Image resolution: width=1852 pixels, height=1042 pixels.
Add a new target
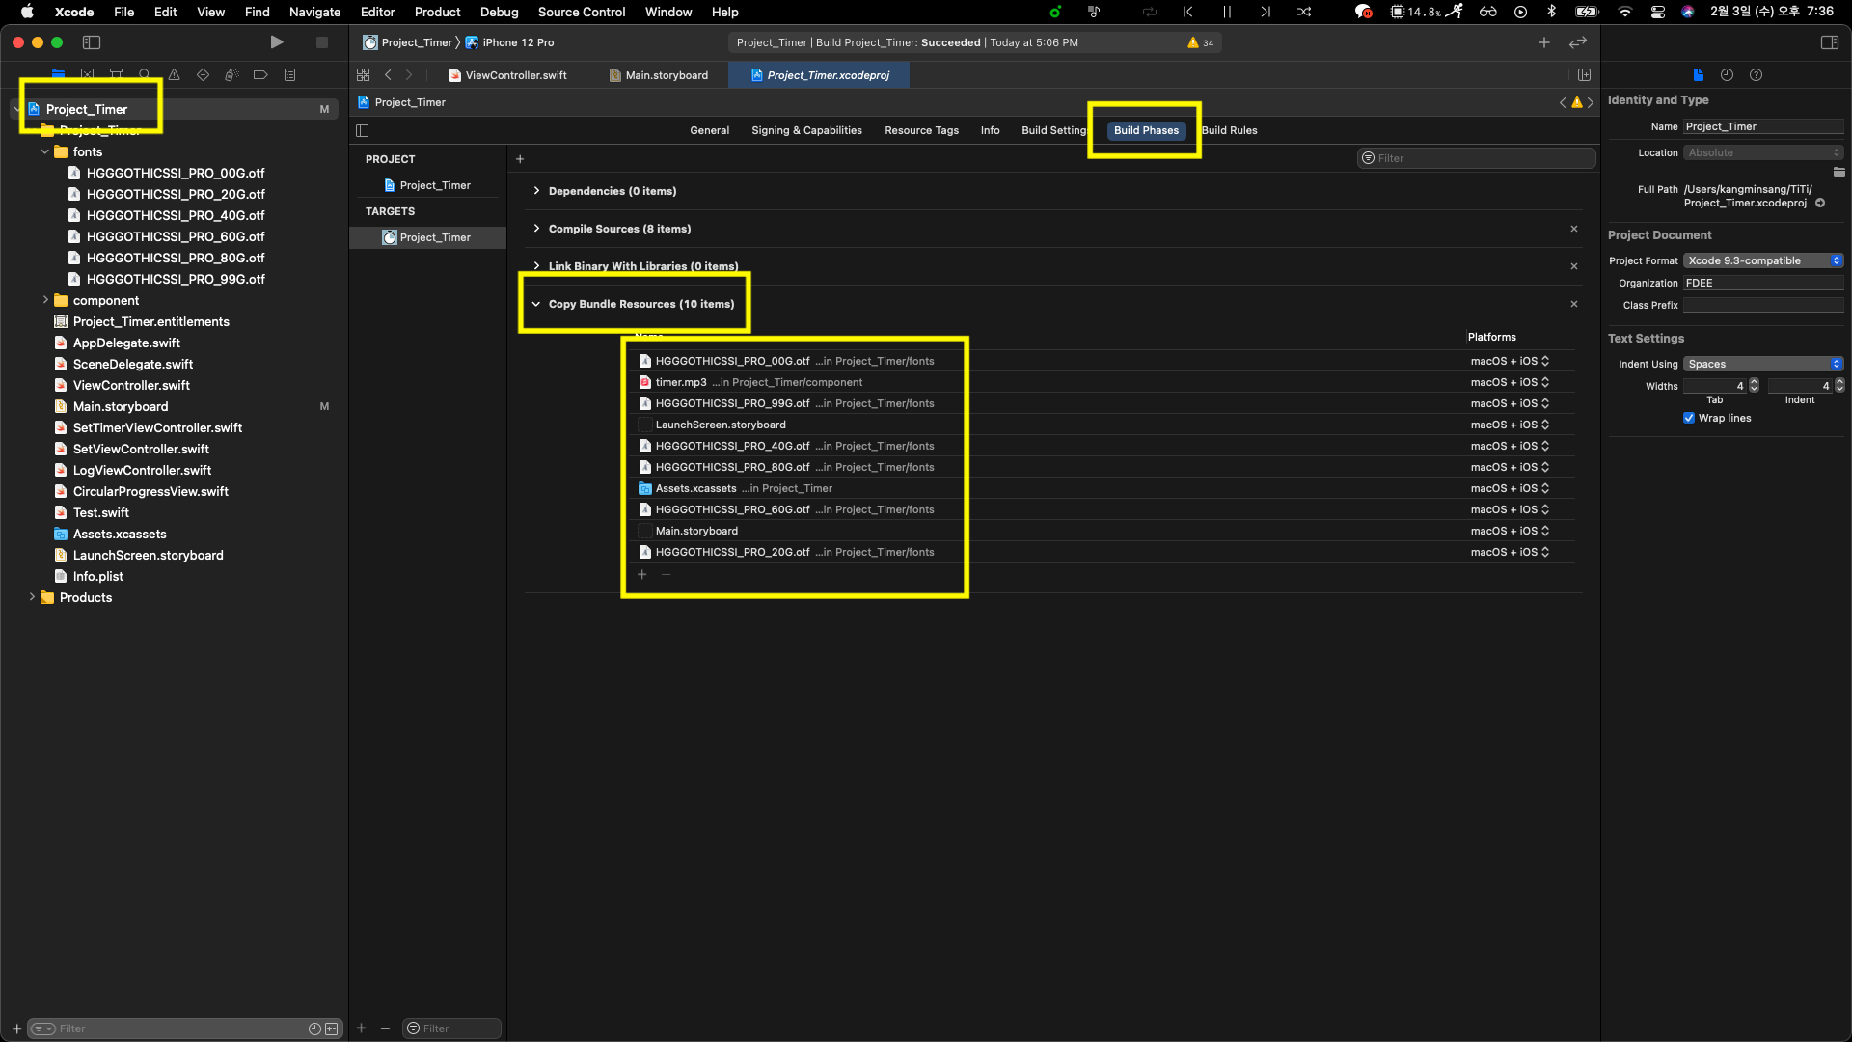[x=362, y=1028]
